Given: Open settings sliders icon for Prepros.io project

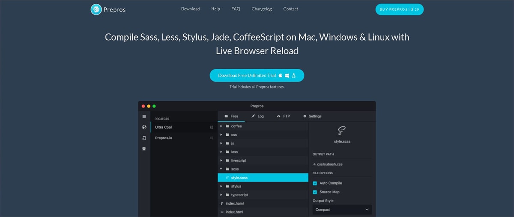Looking at the screenshot, I should coord(212,138).
